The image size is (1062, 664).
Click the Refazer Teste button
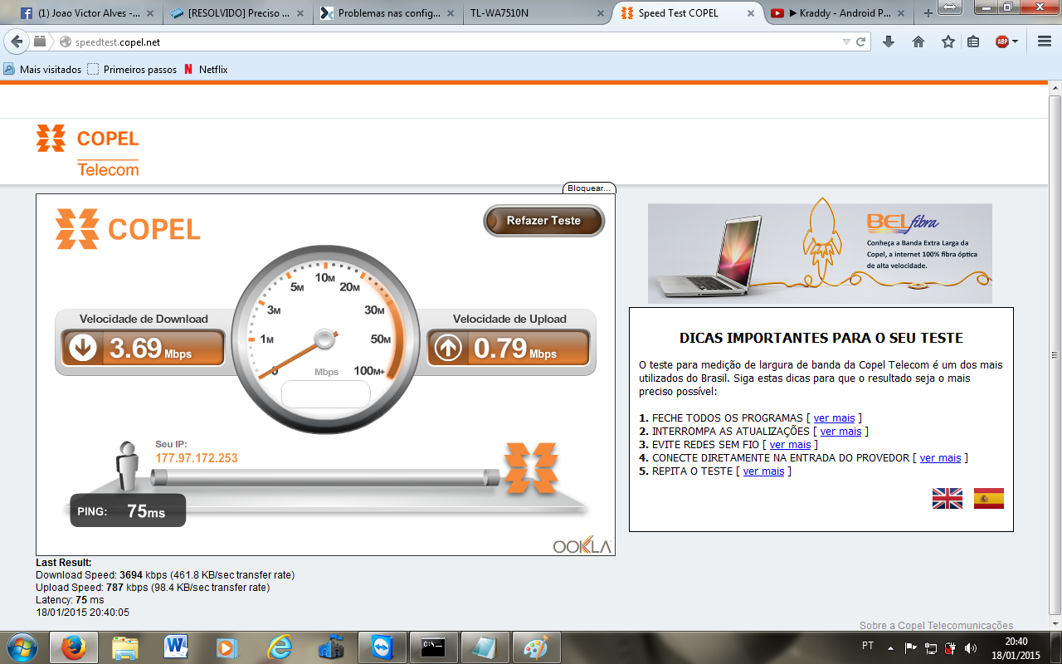(x=544, y=221)
